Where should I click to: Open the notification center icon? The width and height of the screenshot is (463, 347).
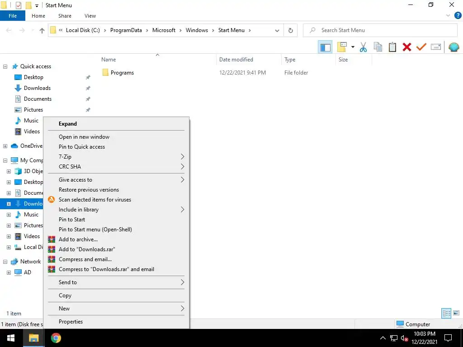coord(448,338)
